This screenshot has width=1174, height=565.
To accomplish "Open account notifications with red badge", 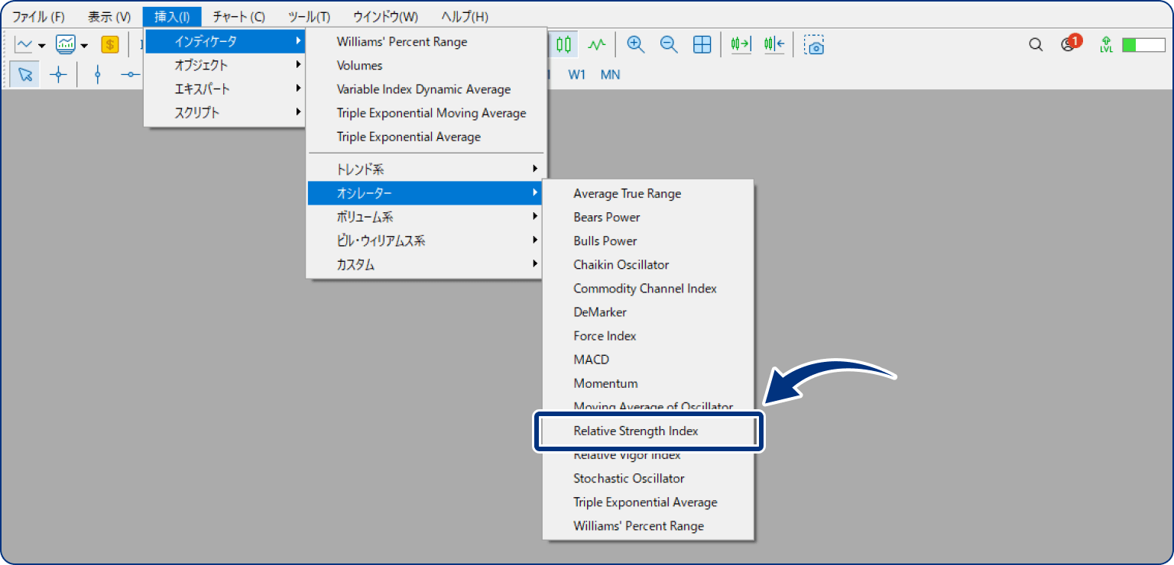I will coord(1069,44).
